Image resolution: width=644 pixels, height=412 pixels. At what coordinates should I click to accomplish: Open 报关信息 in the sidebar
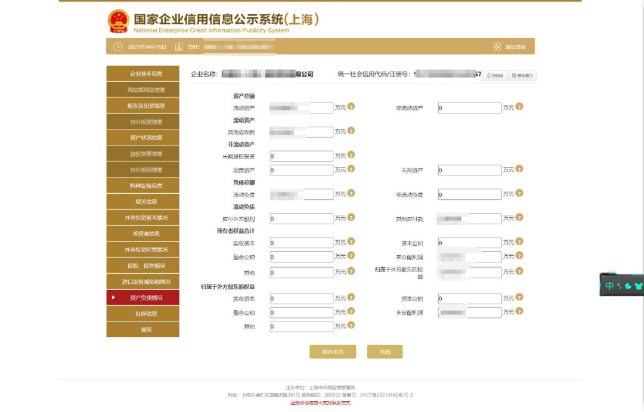(x=143, y=202)
